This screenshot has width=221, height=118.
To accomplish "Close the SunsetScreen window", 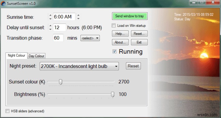I will pos(213,2).
